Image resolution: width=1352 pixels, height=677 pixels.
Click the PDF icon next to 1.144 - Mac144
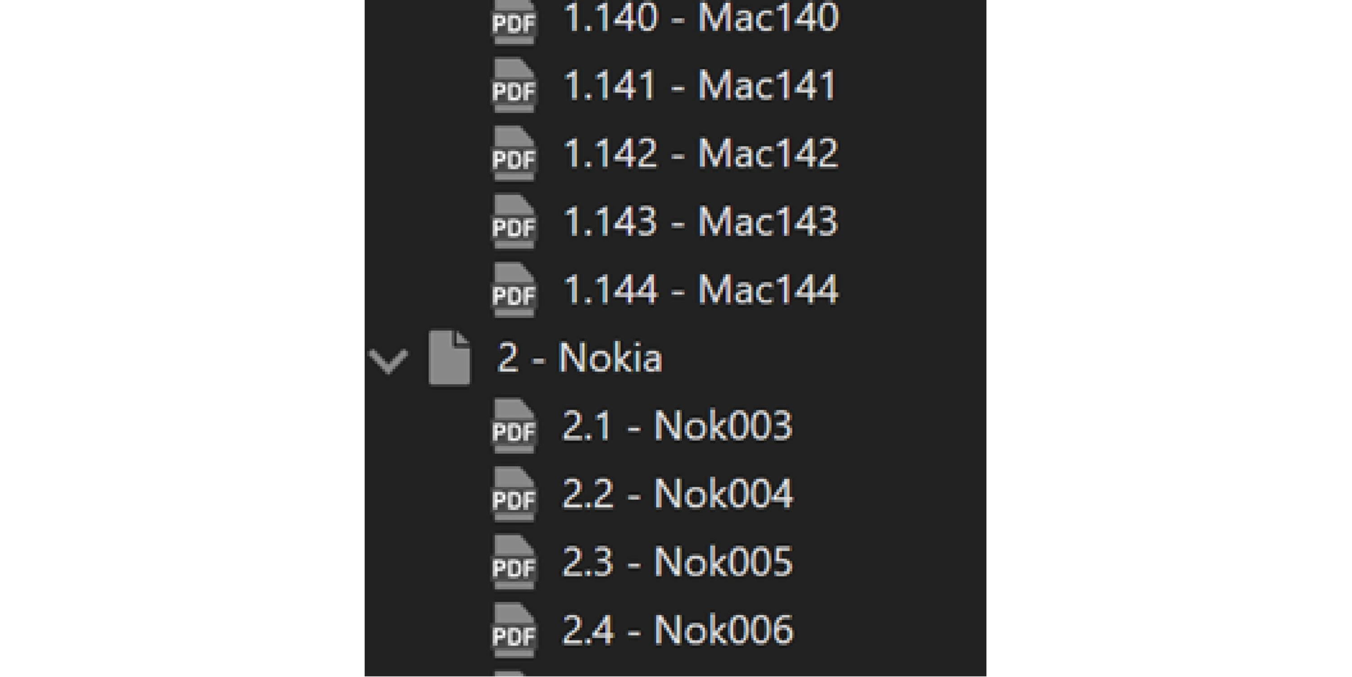tap(513, 289)
